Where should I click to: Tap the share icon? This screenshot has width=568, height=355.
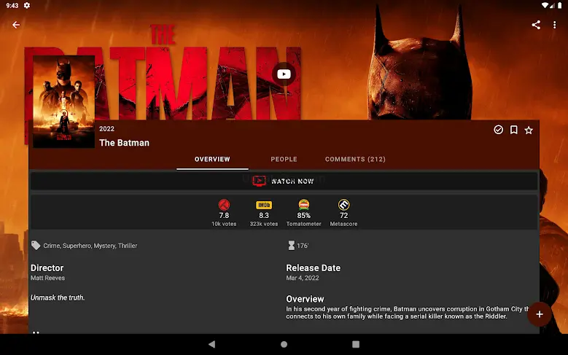point(536,25)
